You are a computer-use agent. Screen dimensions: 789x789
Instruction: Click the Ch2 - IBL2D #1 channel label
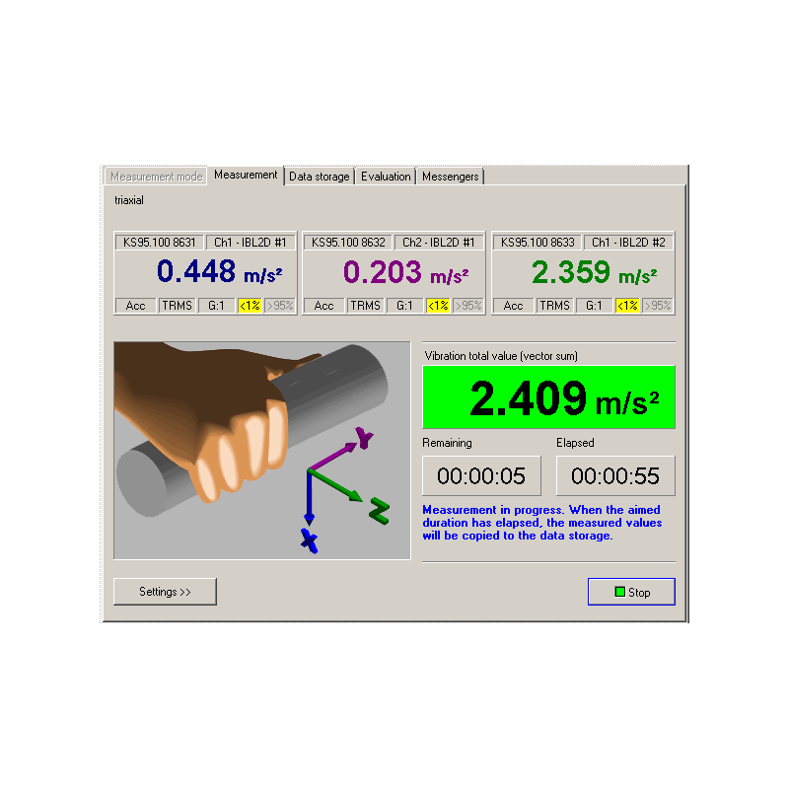[x=439, y=242]
